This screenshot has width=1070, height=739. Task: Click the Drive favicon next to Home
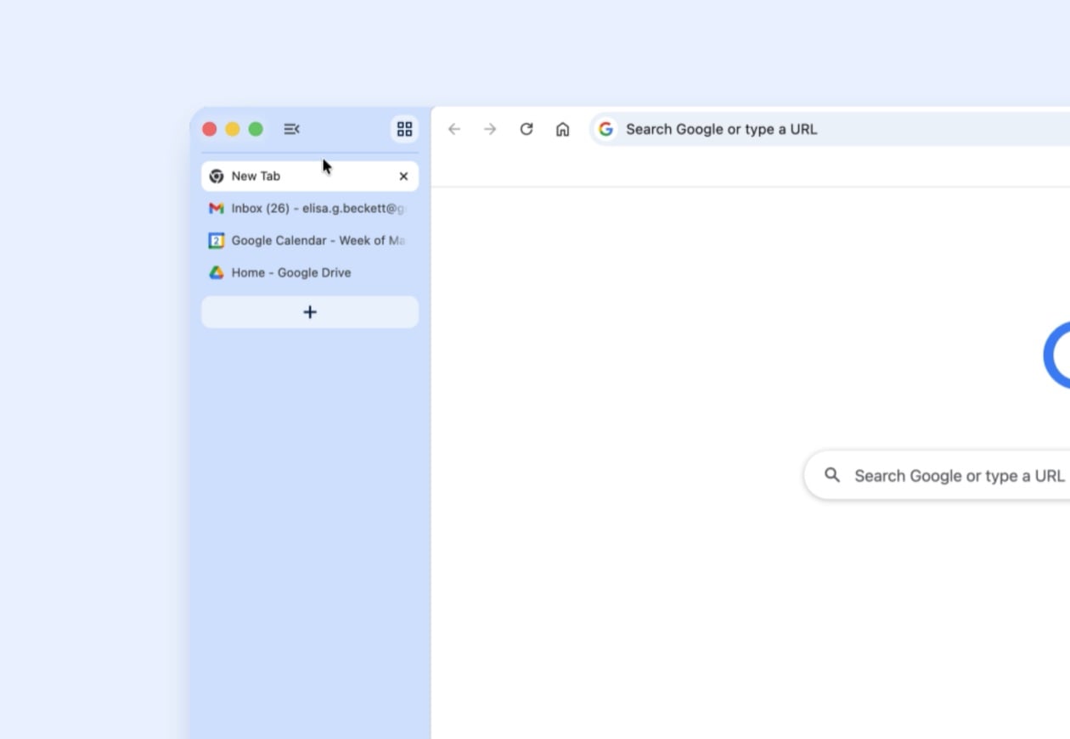[x=216, y=272]
